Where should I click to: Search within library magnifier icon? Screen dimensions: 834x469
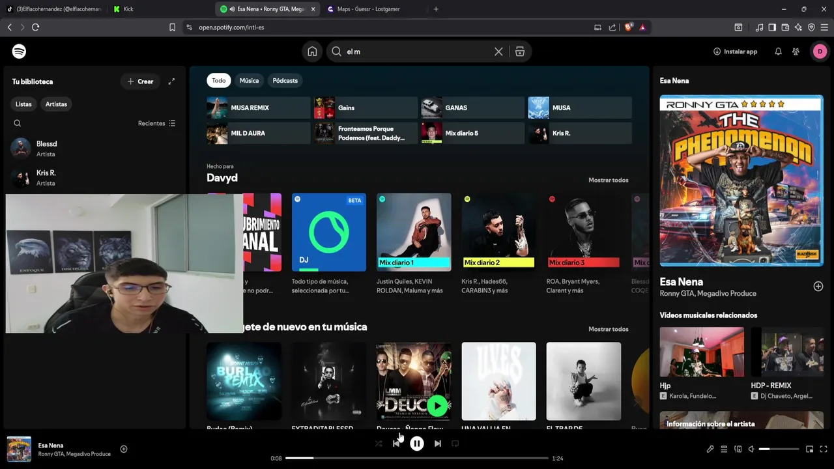coord(18,123)
